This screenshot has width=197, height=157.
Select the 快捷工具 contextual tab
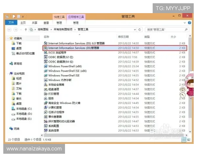[x=59, y=17]
